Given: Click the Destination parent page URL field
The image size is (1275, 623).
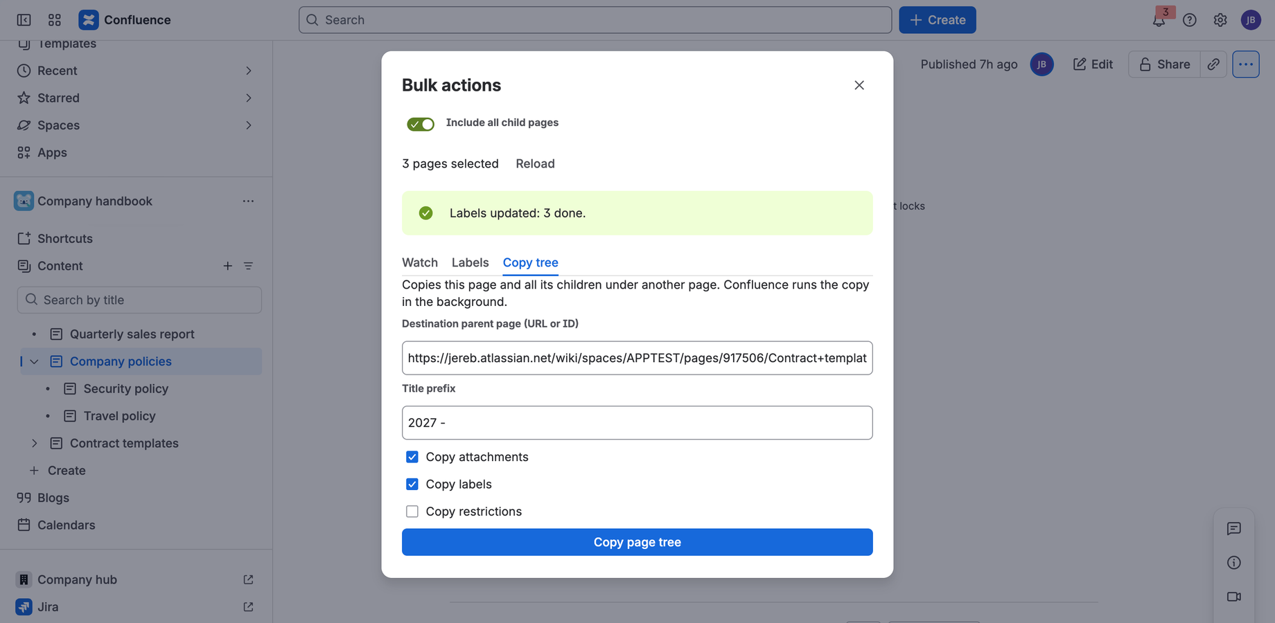Looking at the screenshot, I should click(x=637, y=358).
